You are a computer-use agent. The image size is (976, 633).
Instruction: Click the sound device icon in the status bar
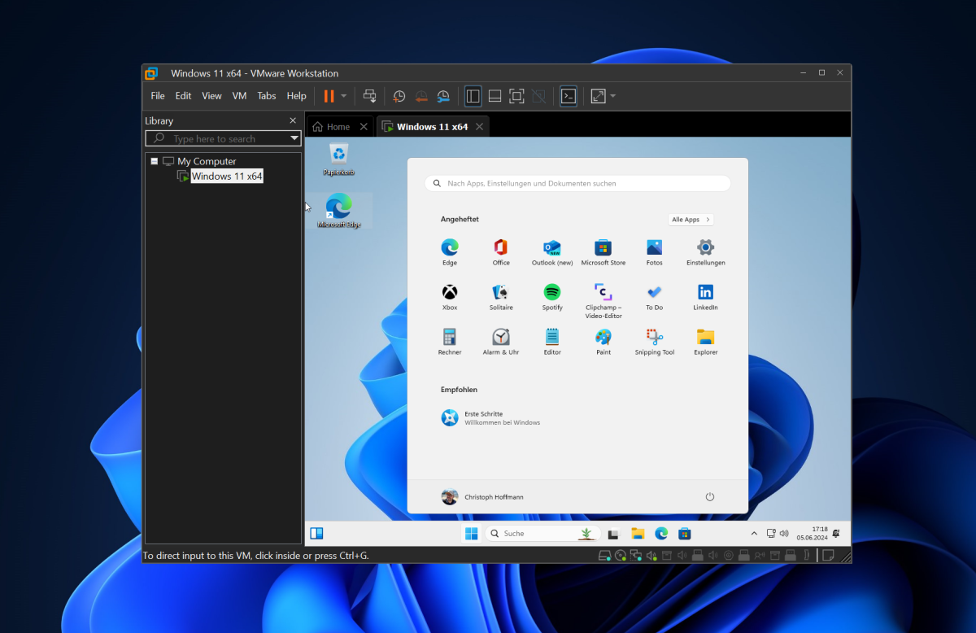pyautogui.click(x=651, y=555)
